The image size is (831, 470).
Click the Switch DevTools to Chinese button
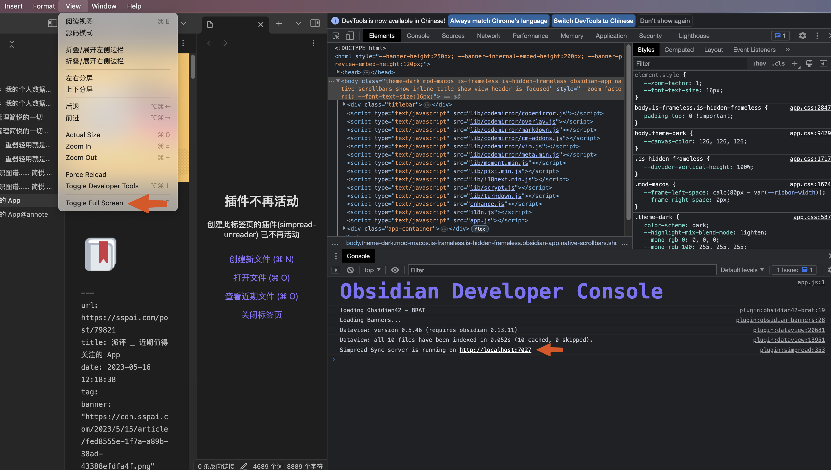click(593, 20)
